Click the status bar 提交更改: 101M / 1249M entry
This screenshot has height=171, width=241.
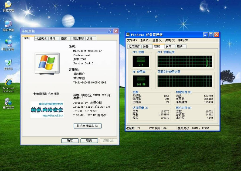coord(193,128)
